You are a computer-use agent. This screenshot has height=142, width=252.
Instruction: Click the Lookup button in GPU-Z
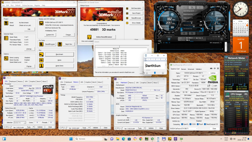tap(213, 73)
